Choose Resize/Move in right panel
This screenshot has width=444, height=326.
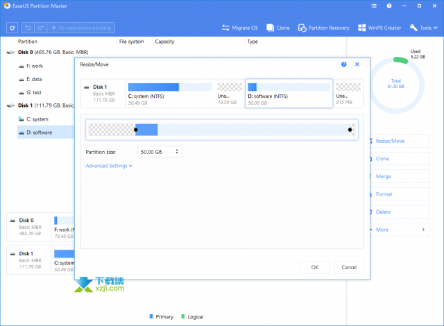[x=400, y=141]
